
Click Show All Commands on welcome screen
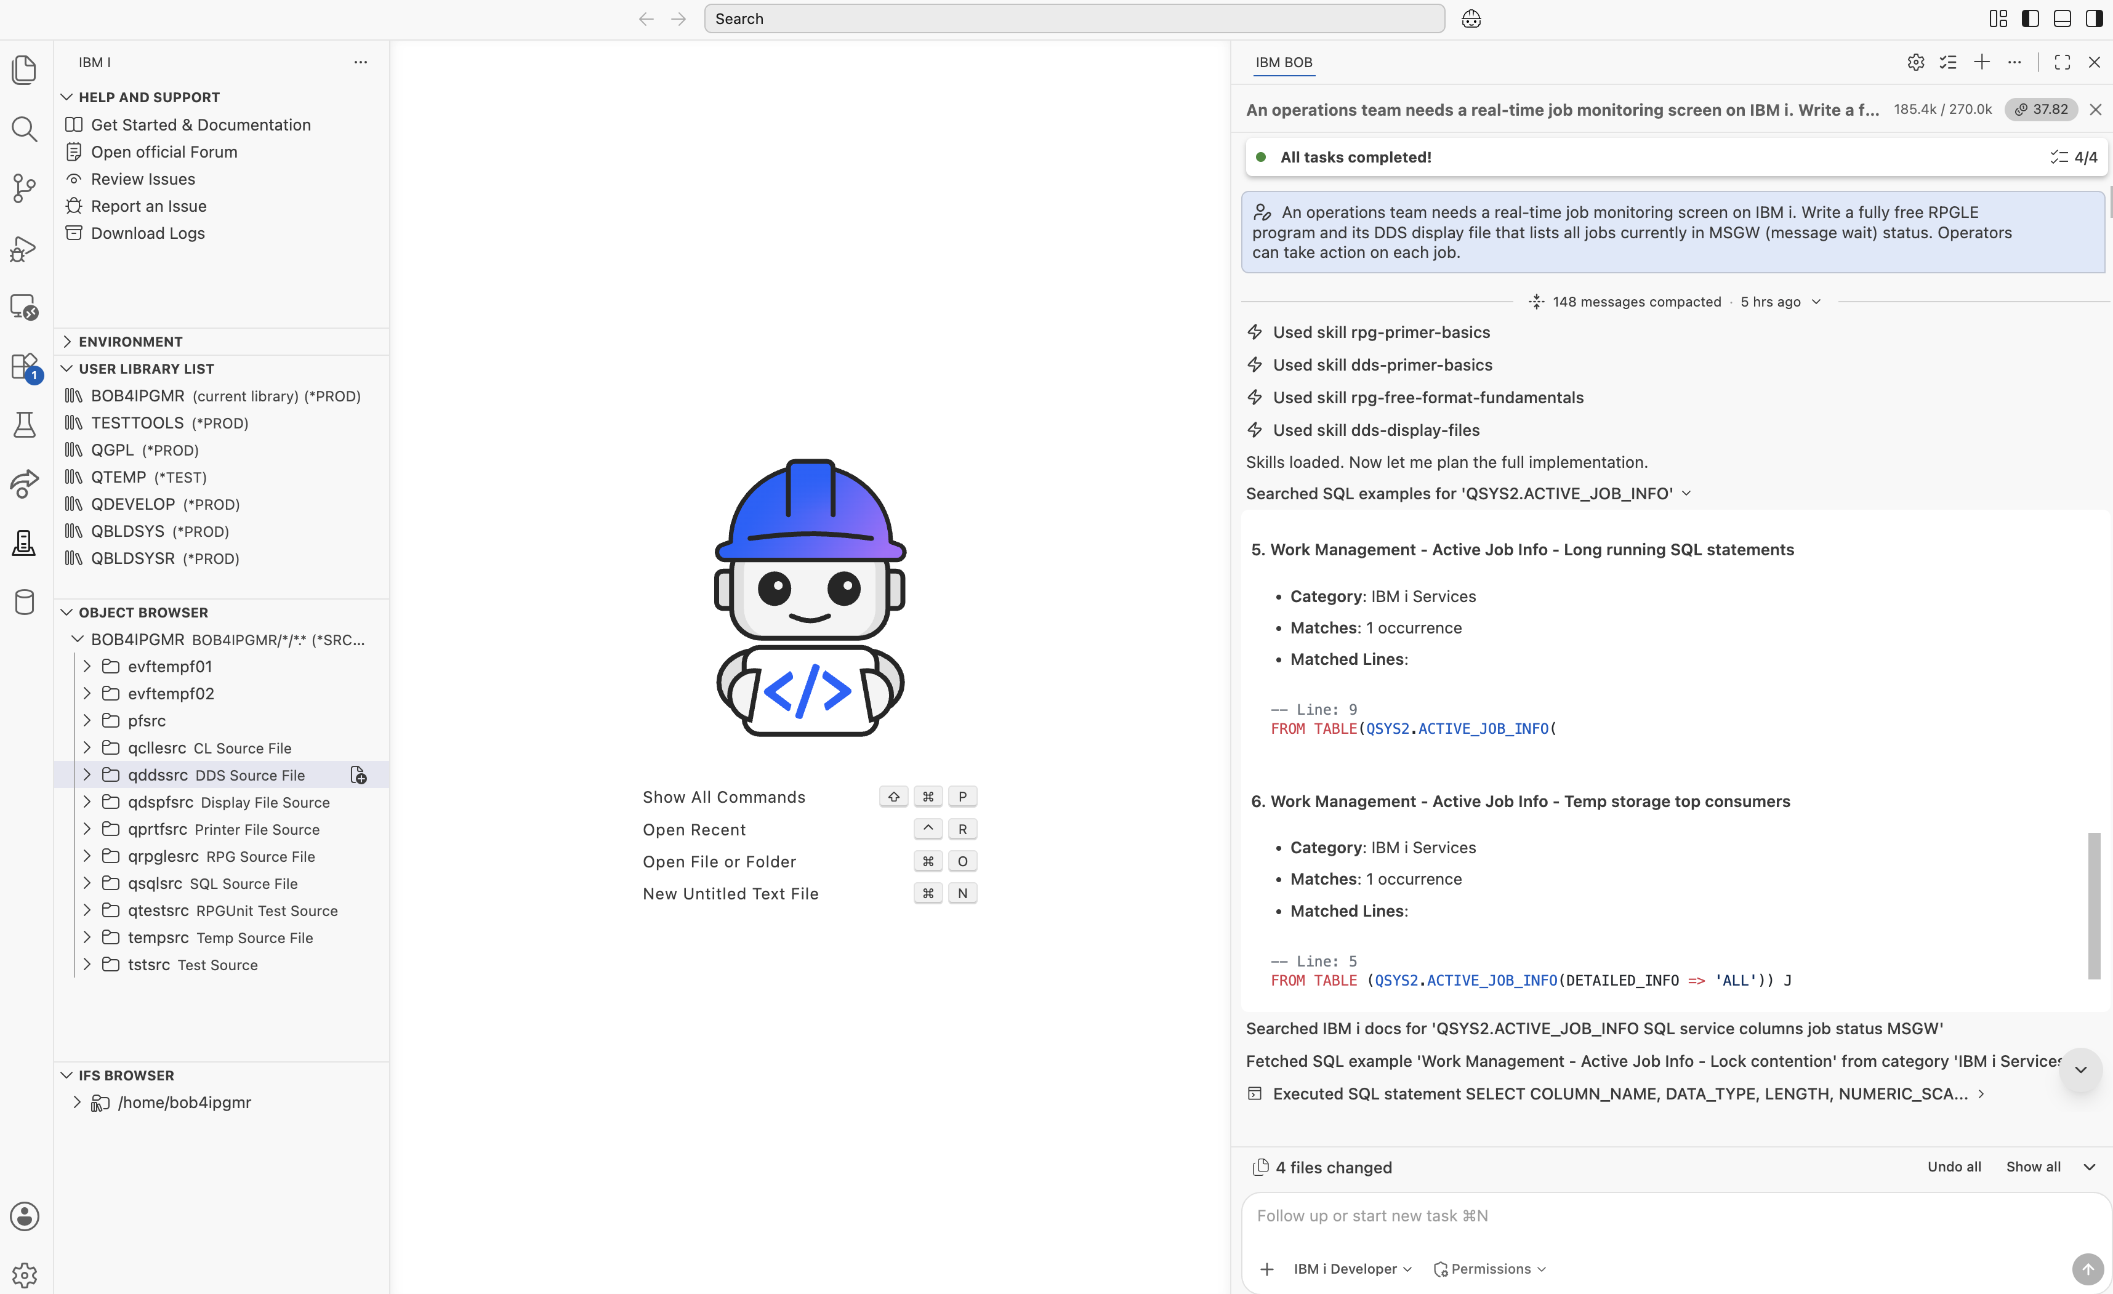tap(724, 797)
